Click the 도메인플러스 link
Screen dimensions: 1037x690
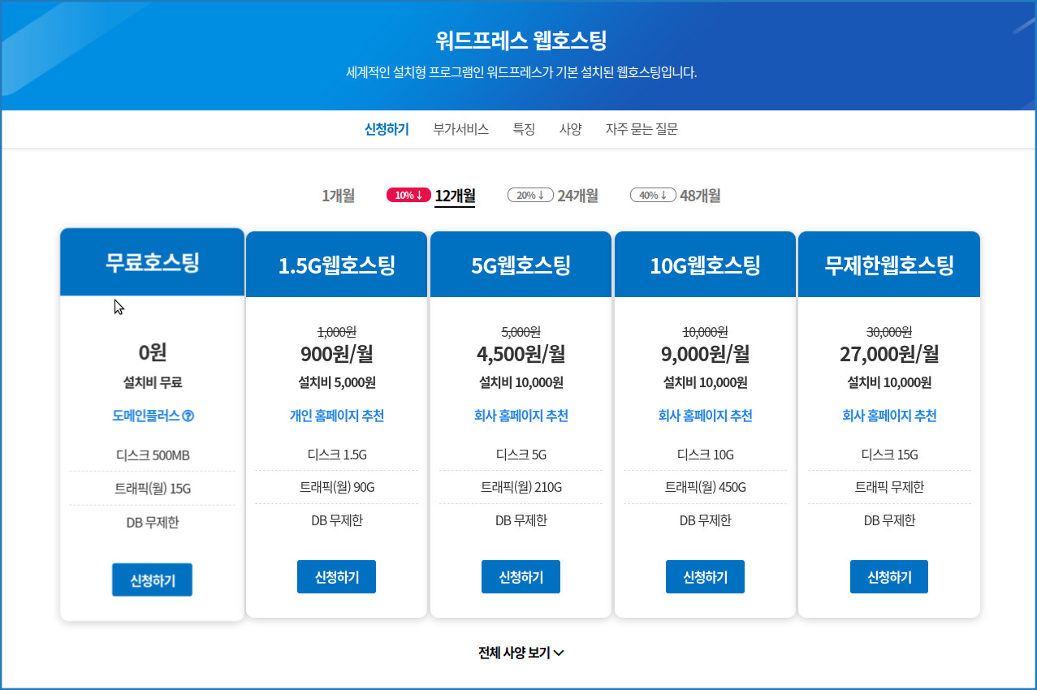[146, 416]
